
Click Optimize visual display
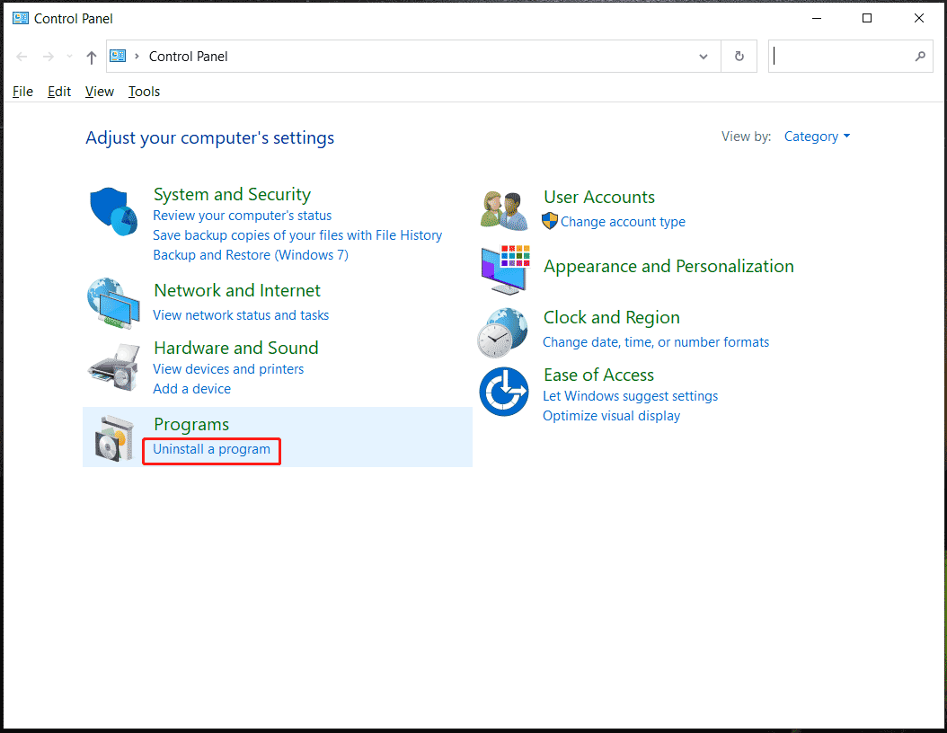tap(611, 416)
